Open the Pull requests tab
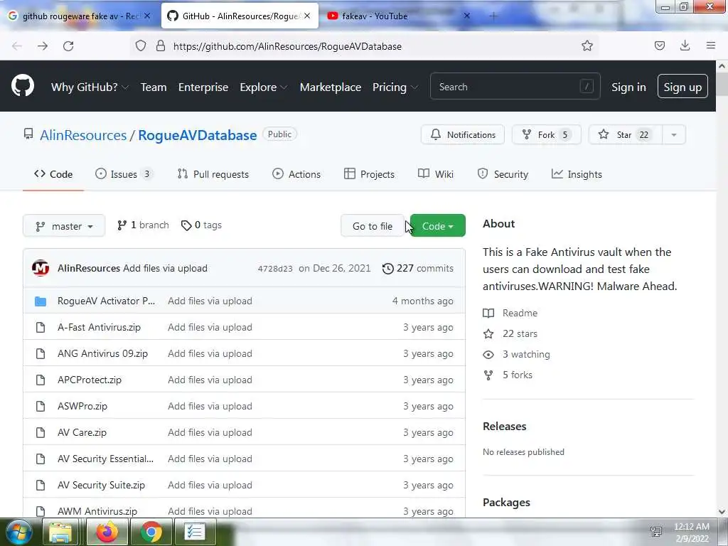Image resolution: width=728 pixels, height=546 pixels. 213,174
